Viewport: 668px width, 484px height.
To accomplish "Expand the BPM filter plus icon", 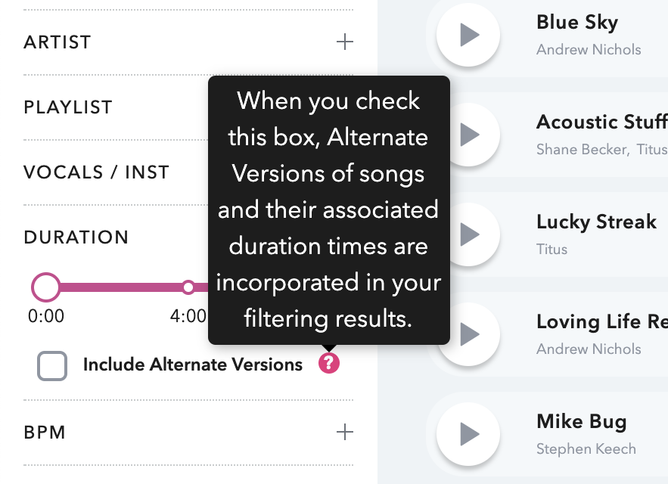I will pos(344,432).
